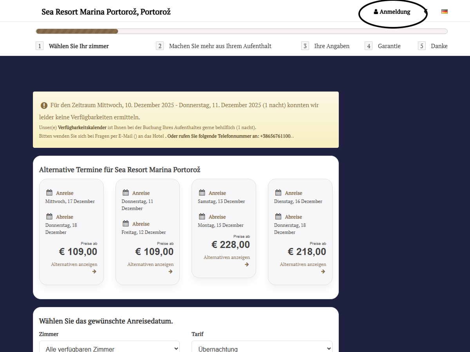This screenshot has width=470, height=352.
Task: Show alternatives for the € 228,00 offer
Action: click(226, 257)
